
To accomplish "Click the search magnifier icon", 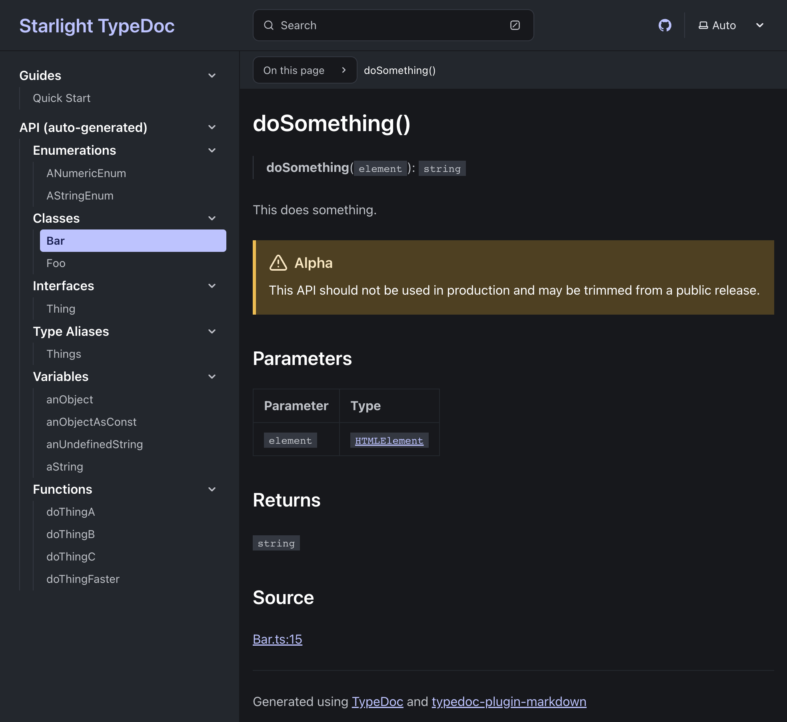I will coord(269,25).
